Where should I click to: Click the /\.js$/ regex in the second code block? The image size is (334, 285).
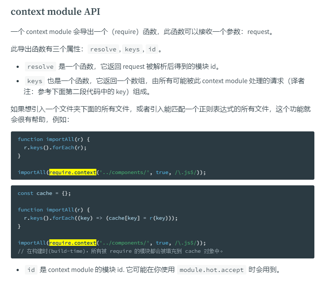coord(184,243)
